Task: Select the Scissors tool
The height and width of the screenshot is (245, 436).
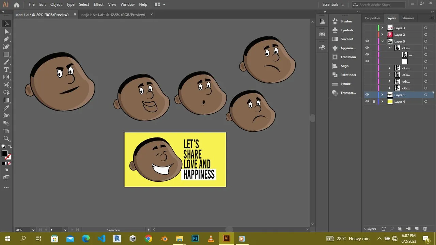Action: pos(6,85)
